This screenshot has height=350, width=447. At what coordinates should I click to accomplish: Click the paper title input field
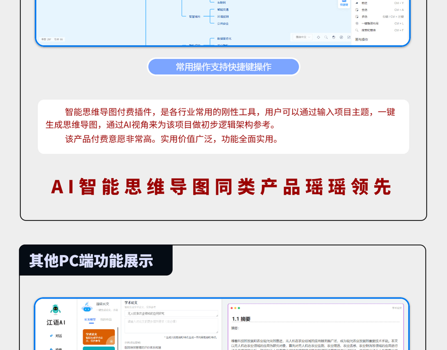click(171, 314)
